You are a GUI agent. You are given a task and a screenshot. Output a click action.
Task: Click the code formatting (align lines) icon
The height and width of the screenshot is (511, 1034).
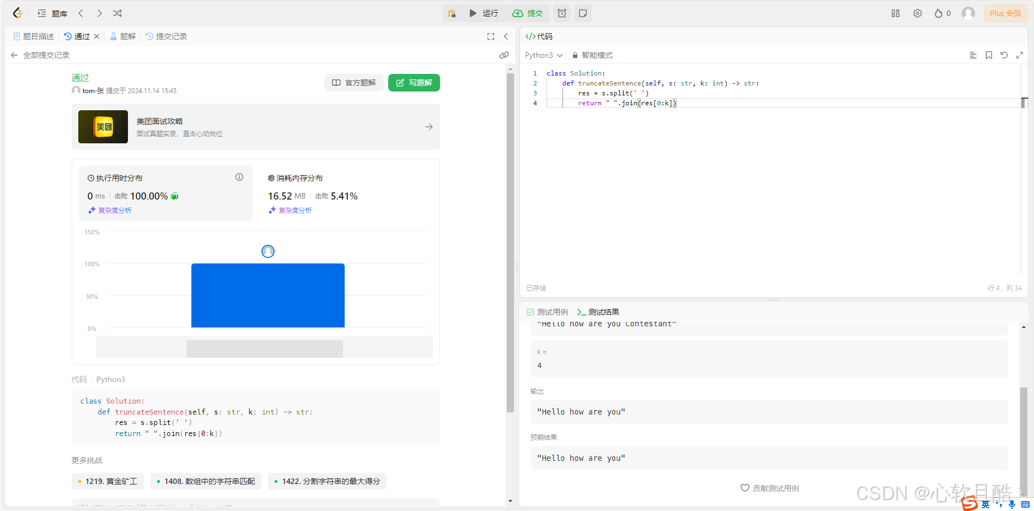point(973,55)
